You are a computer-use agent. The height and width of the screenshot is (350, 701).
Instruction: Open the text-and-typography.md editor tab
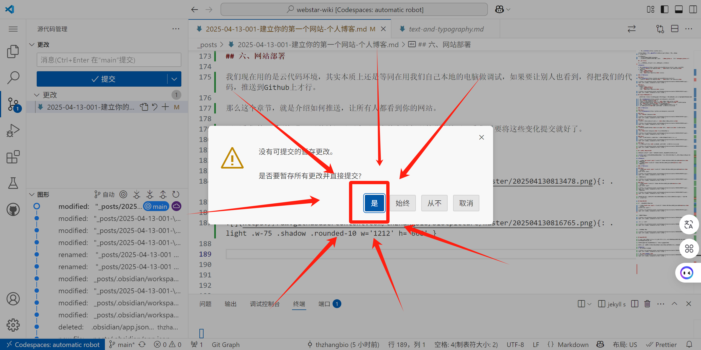point(446,29)
